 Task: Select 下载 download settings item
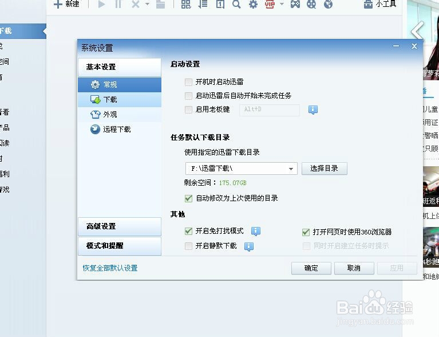click(x=120, y=100)
